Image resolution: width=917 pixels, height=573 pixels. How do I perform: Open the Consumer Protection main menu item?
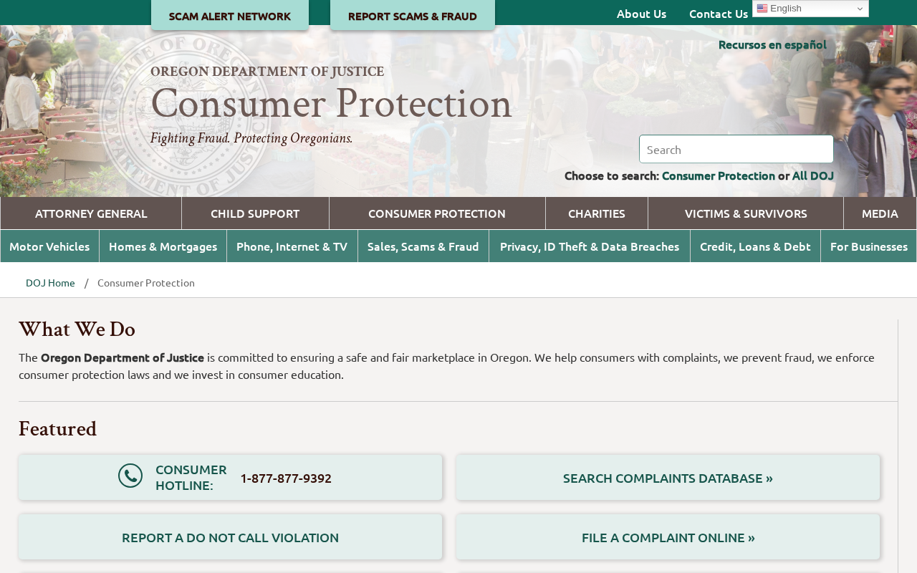(437, 213)
